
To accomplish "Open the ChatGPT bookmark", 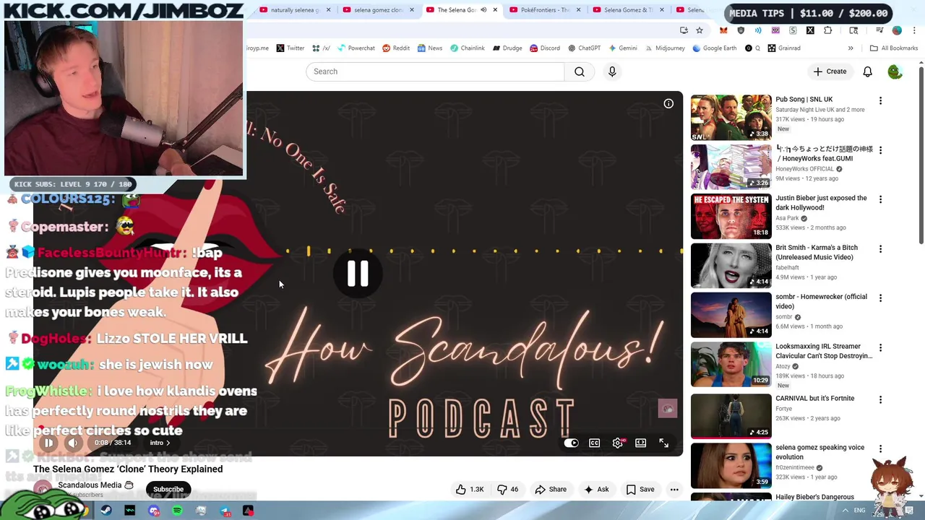I will pyautogui.click(x=584, y=48).
